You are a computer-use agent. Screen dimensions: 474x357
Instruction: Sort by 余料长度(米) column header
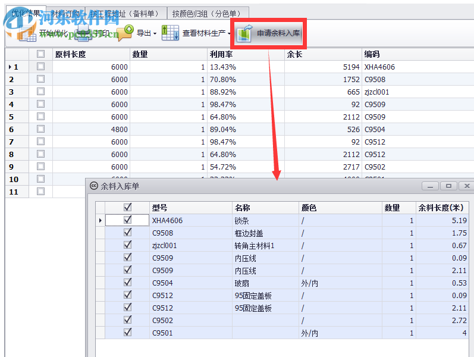[442, 208]
